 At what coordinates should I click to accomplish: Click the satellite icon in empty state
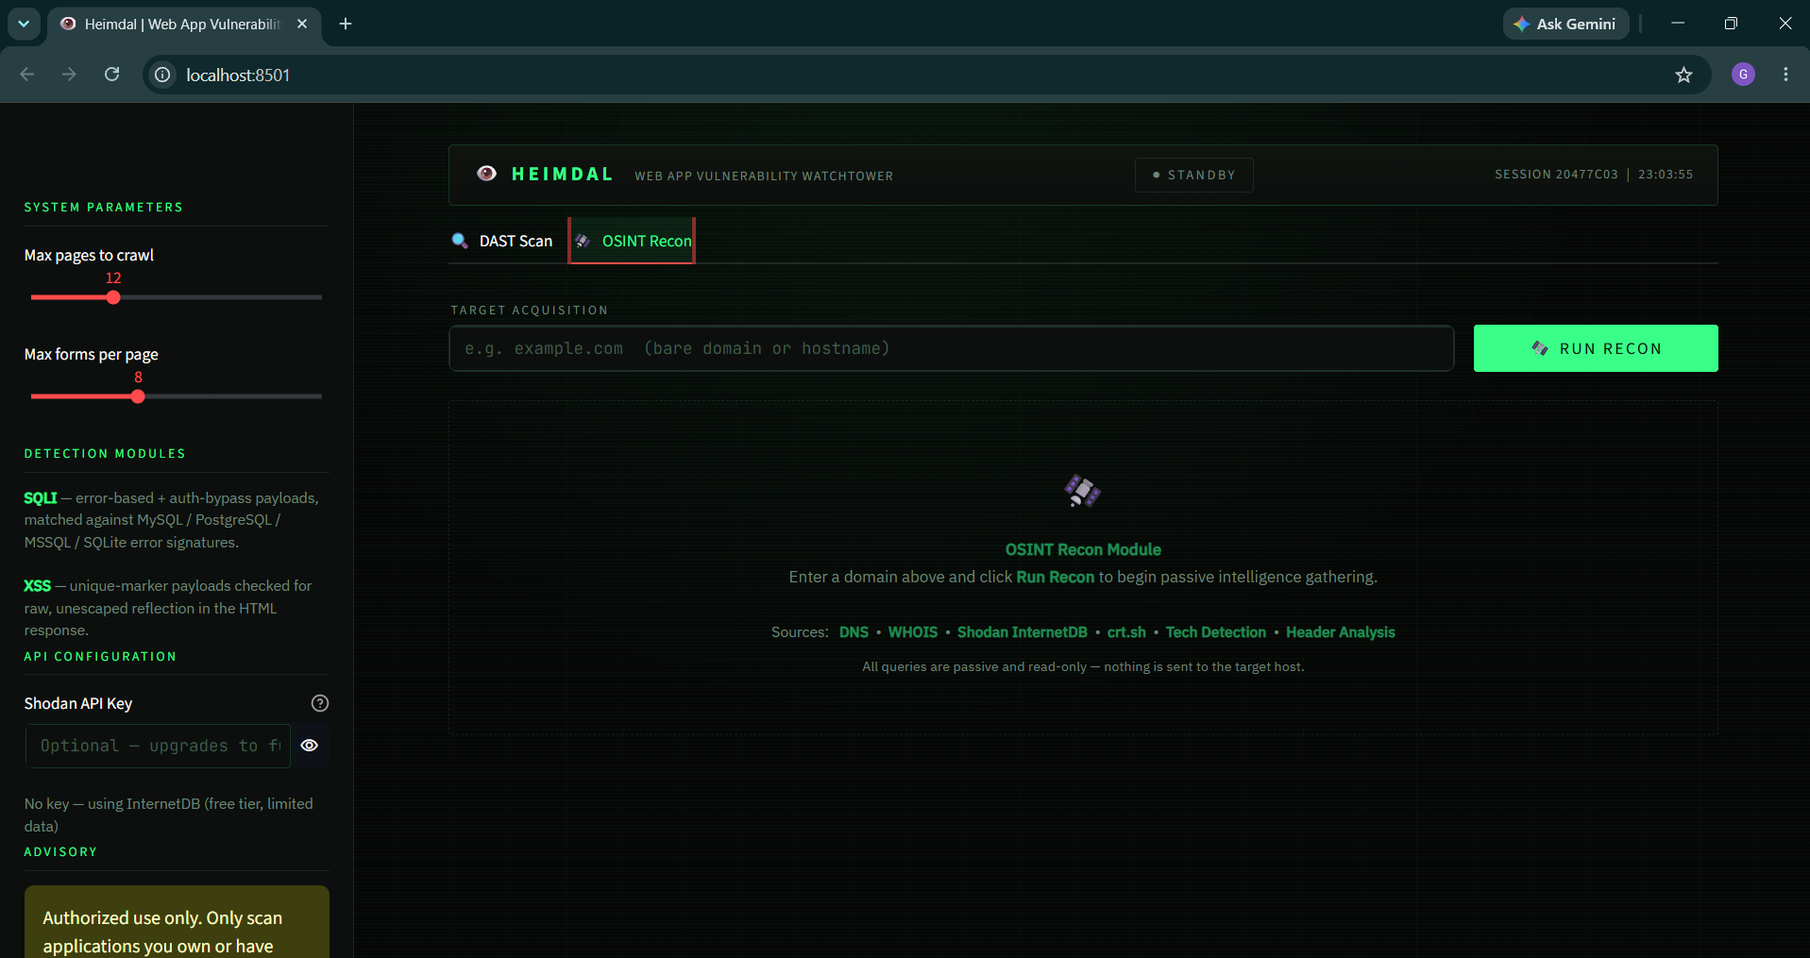[x=1082, y=491]
